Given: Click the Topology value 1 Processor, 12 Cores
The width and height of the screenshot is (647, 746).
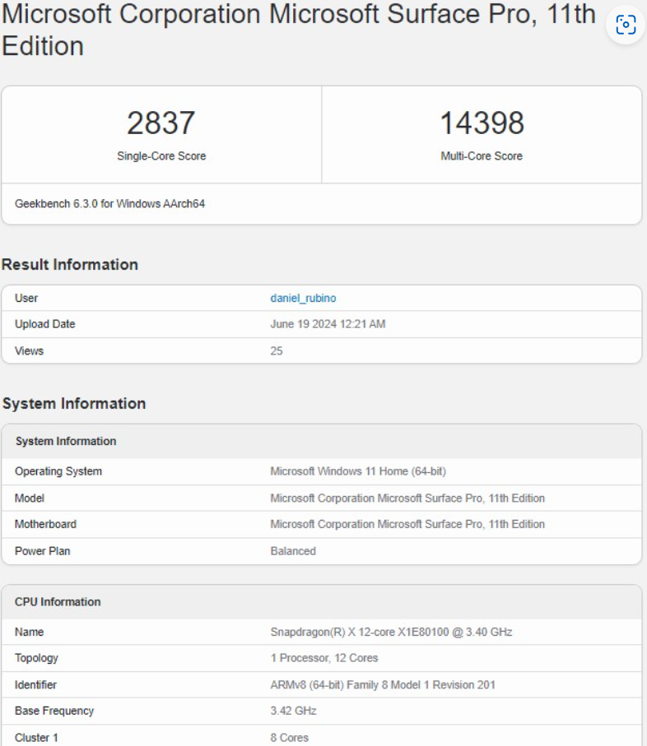Looking at the screenshot, I should coord(324,658).
